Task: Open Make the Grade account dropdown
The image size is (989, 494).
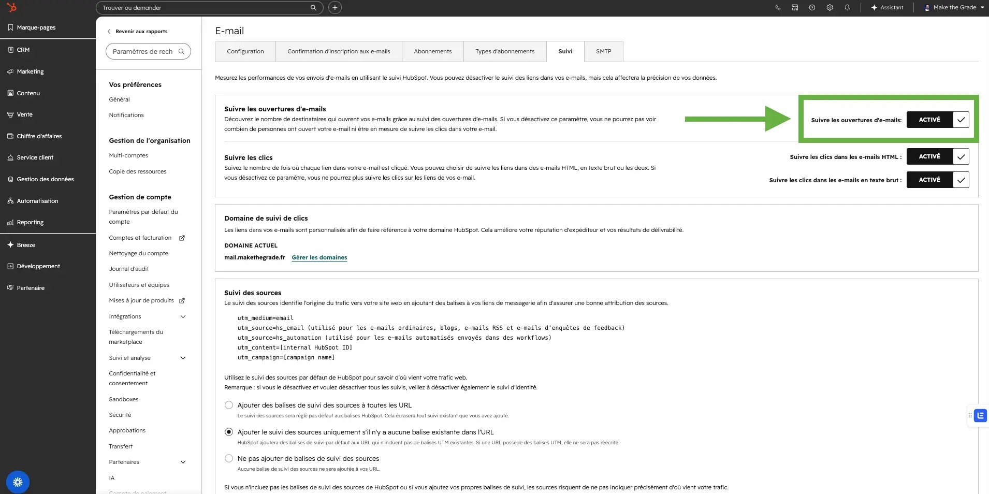Action: click(954, 8)
